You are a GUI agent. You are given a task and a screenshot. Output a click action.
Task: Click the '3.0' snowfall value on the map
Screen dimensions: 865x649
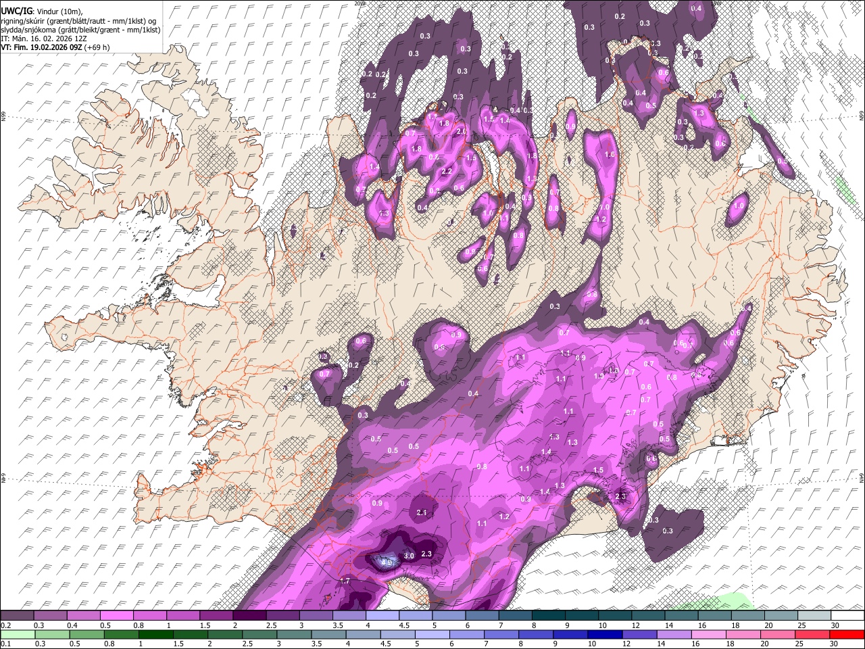[x=409, y=556]
